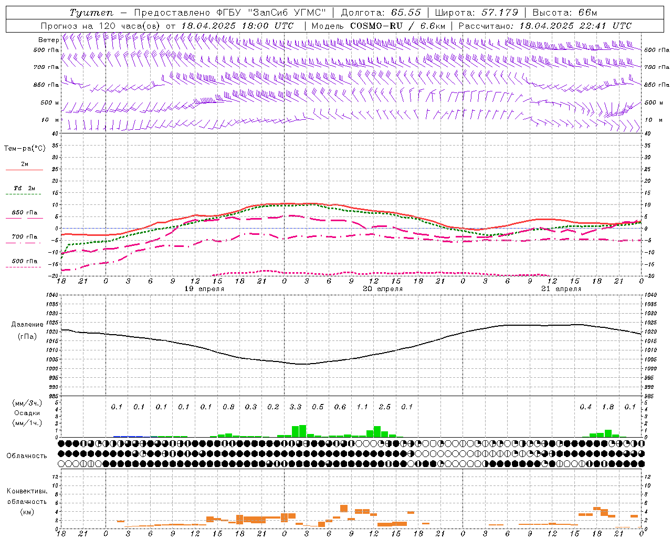Click 'Рассчитано: 18.04.2025 22:41 UTC' timestamp
This screenshot has height=538, width=672.
pos(545,26)
